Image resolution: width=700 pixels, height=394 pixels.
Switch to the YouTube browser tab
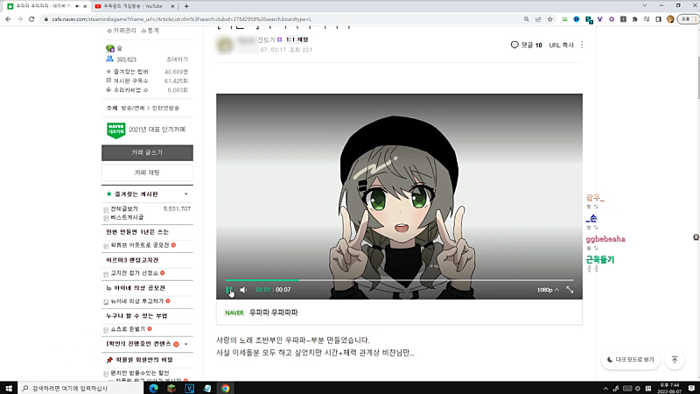click(133, 6)
